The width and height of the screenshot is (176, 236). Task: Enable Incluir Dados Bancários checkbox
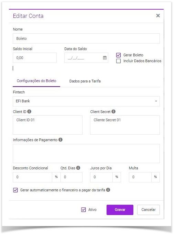point(119,61)
